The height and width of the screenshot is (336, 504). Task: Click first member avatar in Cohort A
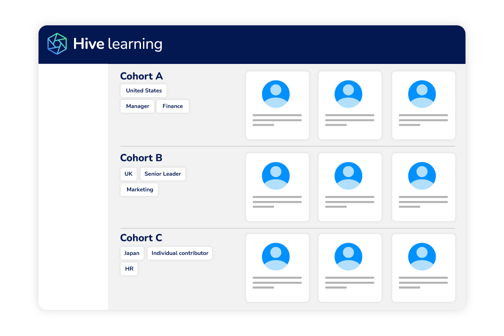click(276, 94)
